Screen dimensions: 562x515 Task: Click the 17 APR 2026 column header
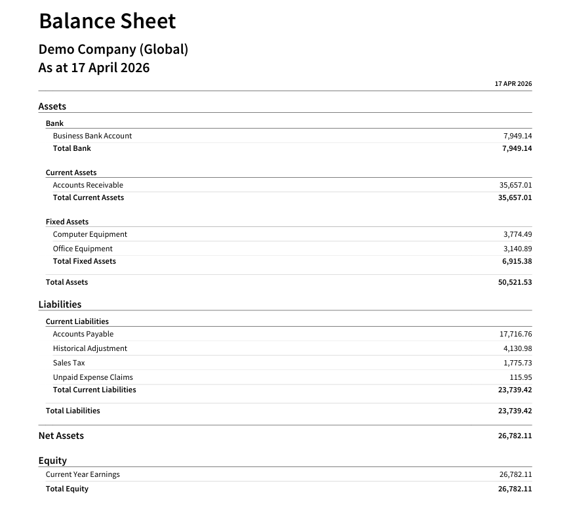(513, 83)
